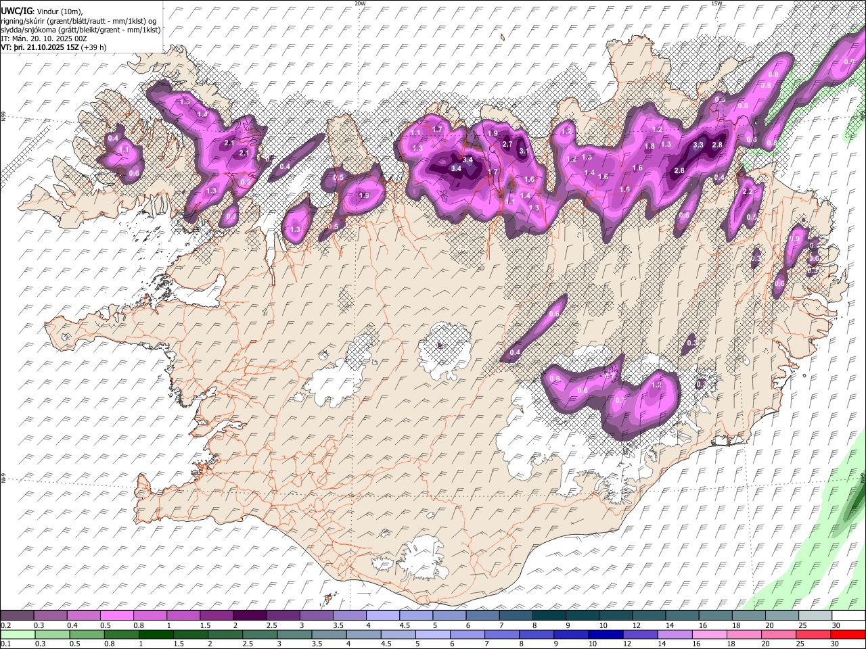Select bright red lower-row swatch labelled 30

(848, 634)
